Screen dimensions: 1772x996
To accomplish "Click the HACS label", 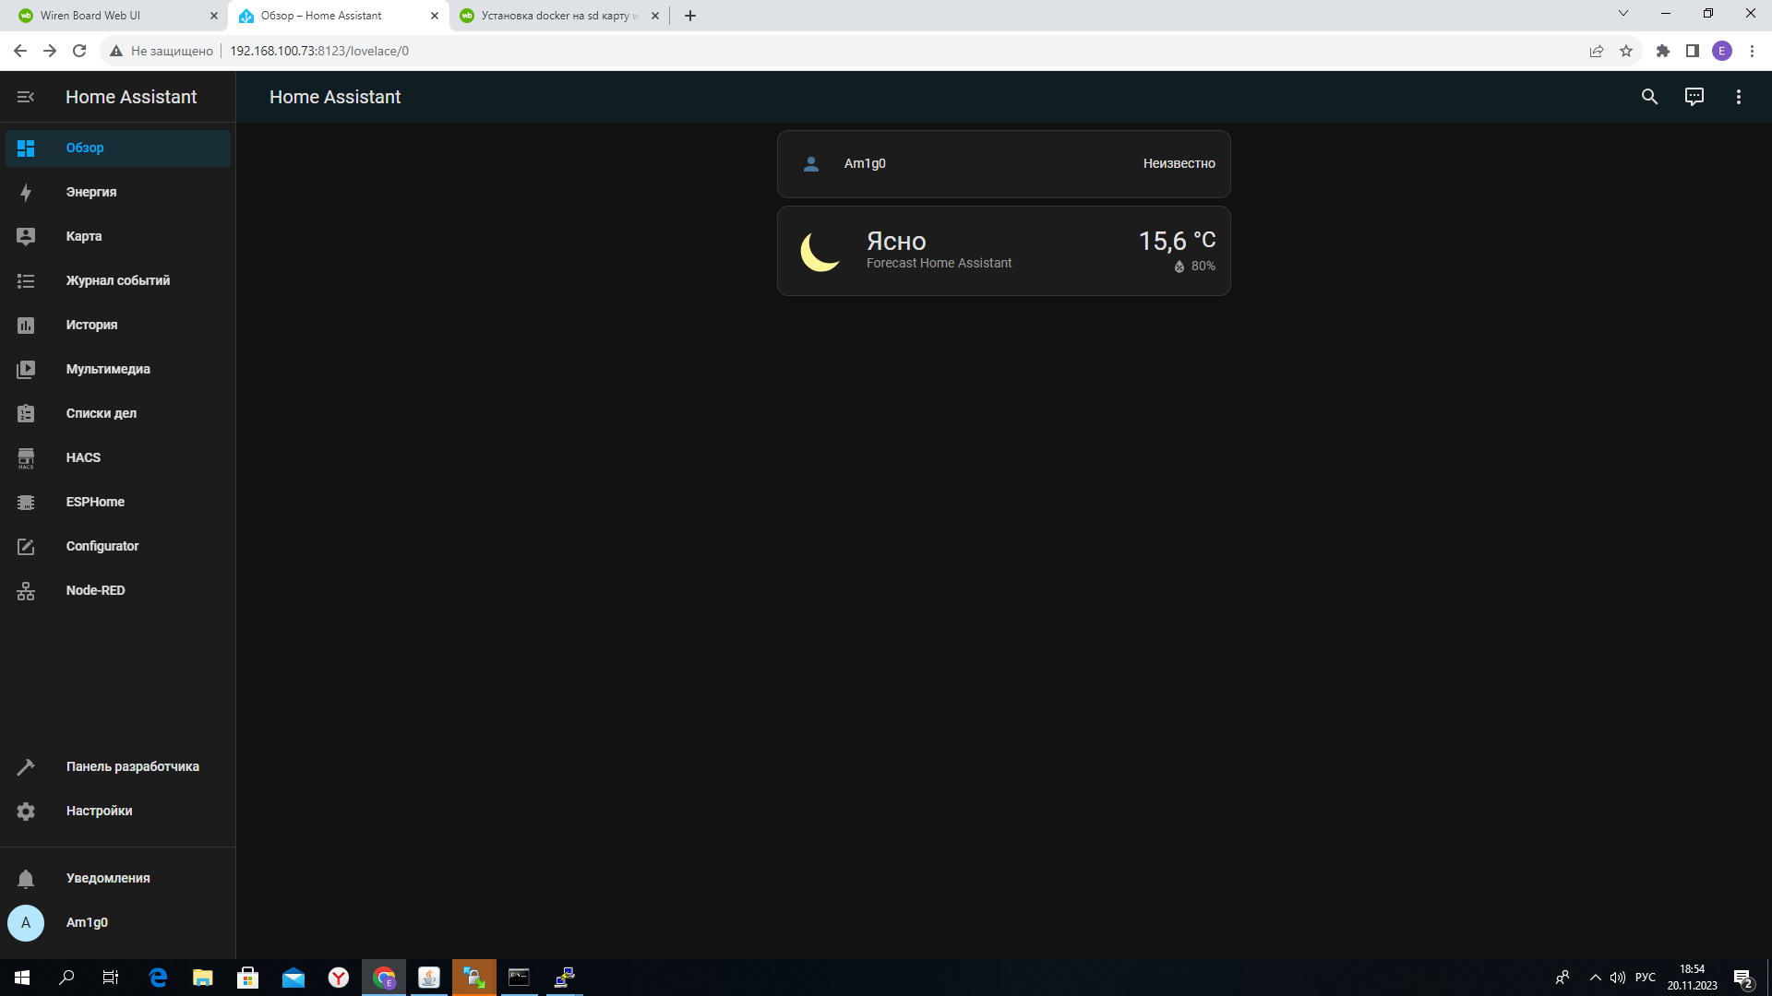I will click(83, 457).
